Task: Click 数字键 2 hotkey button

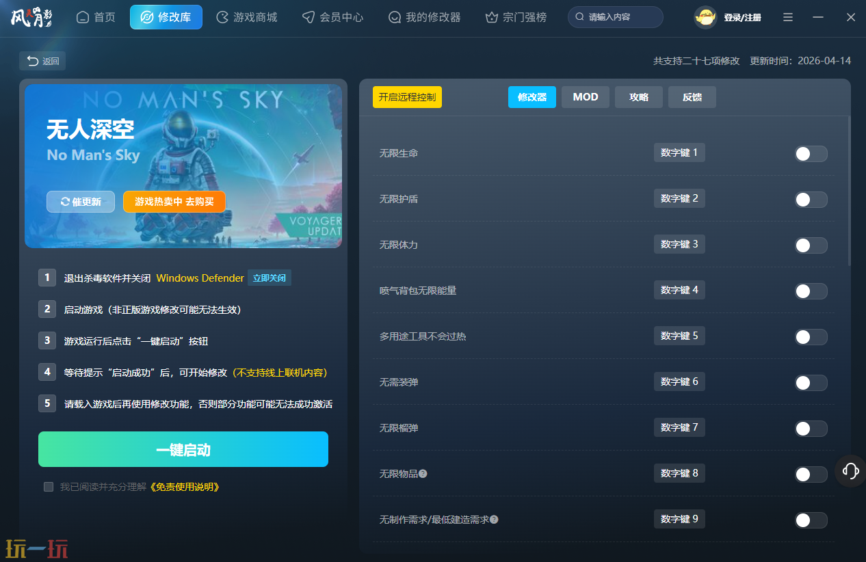Action: (679, 198)
